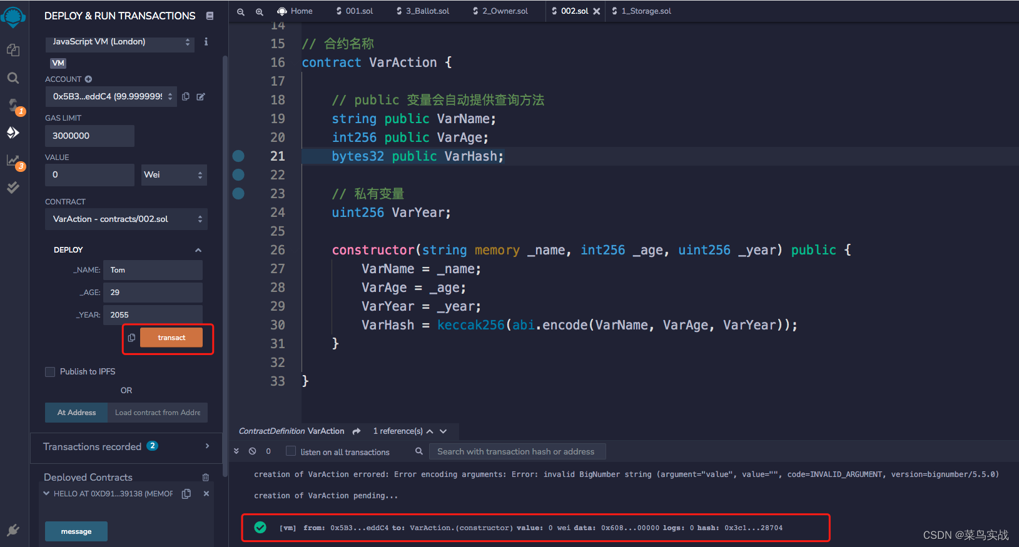Enable listen on all transactions
This screenshot has width=1019, height=547.
click(291, 451)
